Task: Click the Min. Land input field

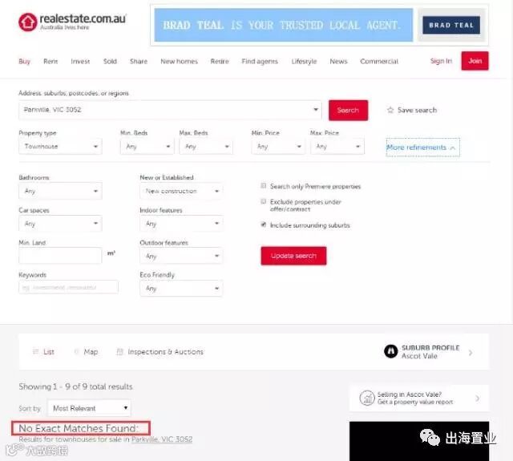Action: pyautogui.click(x=60, y=255)
